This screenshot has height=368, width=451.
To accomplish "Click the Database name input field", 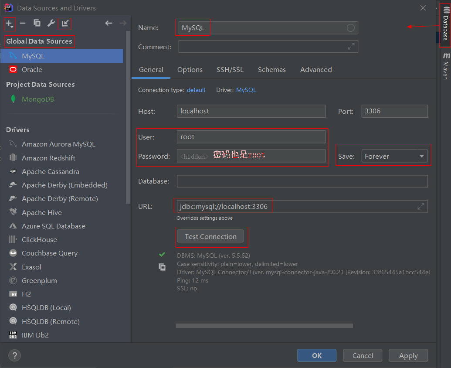I will 302,181.
